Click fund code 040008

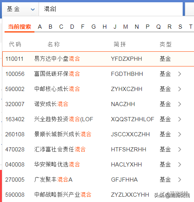click(15, 165)
